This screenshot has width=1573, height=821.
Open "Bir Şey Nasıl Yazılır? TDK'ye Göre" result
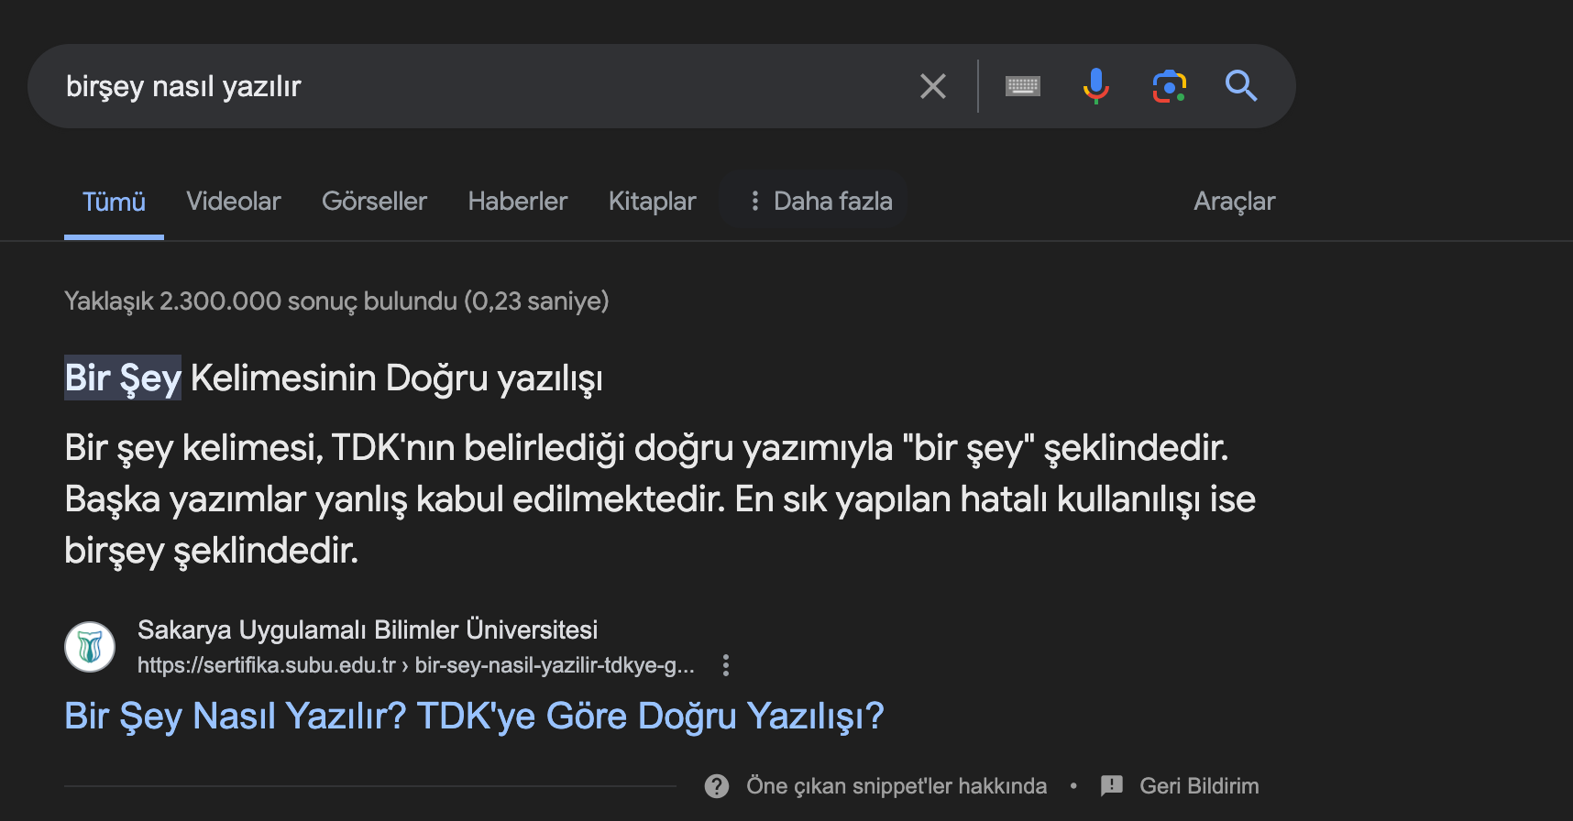pos(474,716)
